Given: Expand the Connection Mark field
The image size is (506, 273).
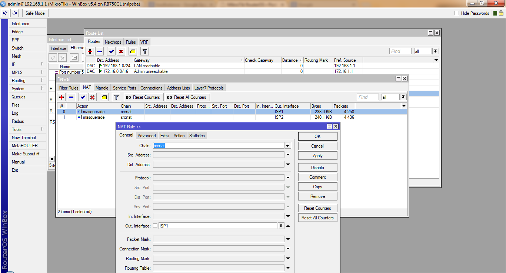Looking at the screenshot, I should (288, 249).
